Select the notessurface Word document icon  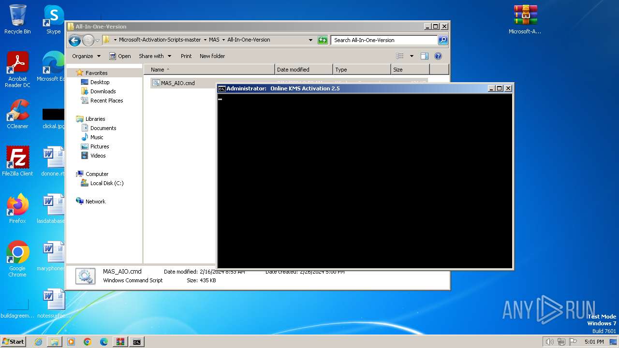(53, 303)
